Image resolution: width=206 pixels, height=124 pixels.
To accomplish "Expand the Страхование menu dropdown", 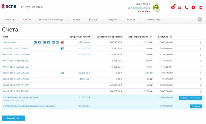I will 153,19.
